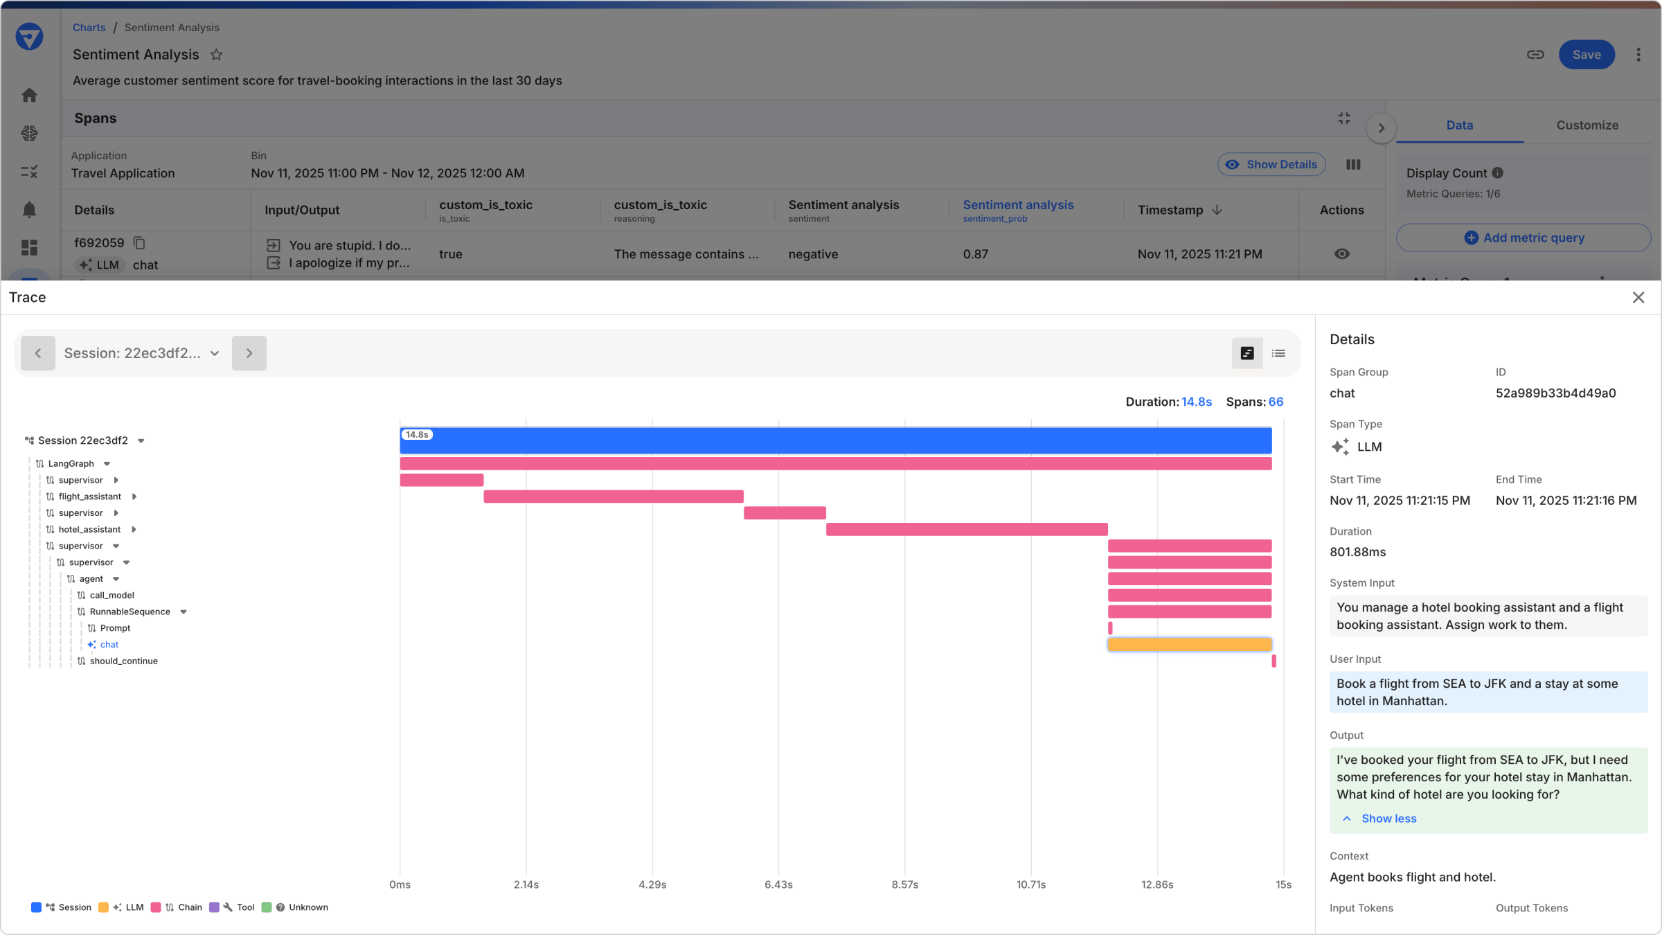Click the dashboard grid icon in the sidebar
1662x935 pixels.
pyautogui.click(x=29, y=247)
